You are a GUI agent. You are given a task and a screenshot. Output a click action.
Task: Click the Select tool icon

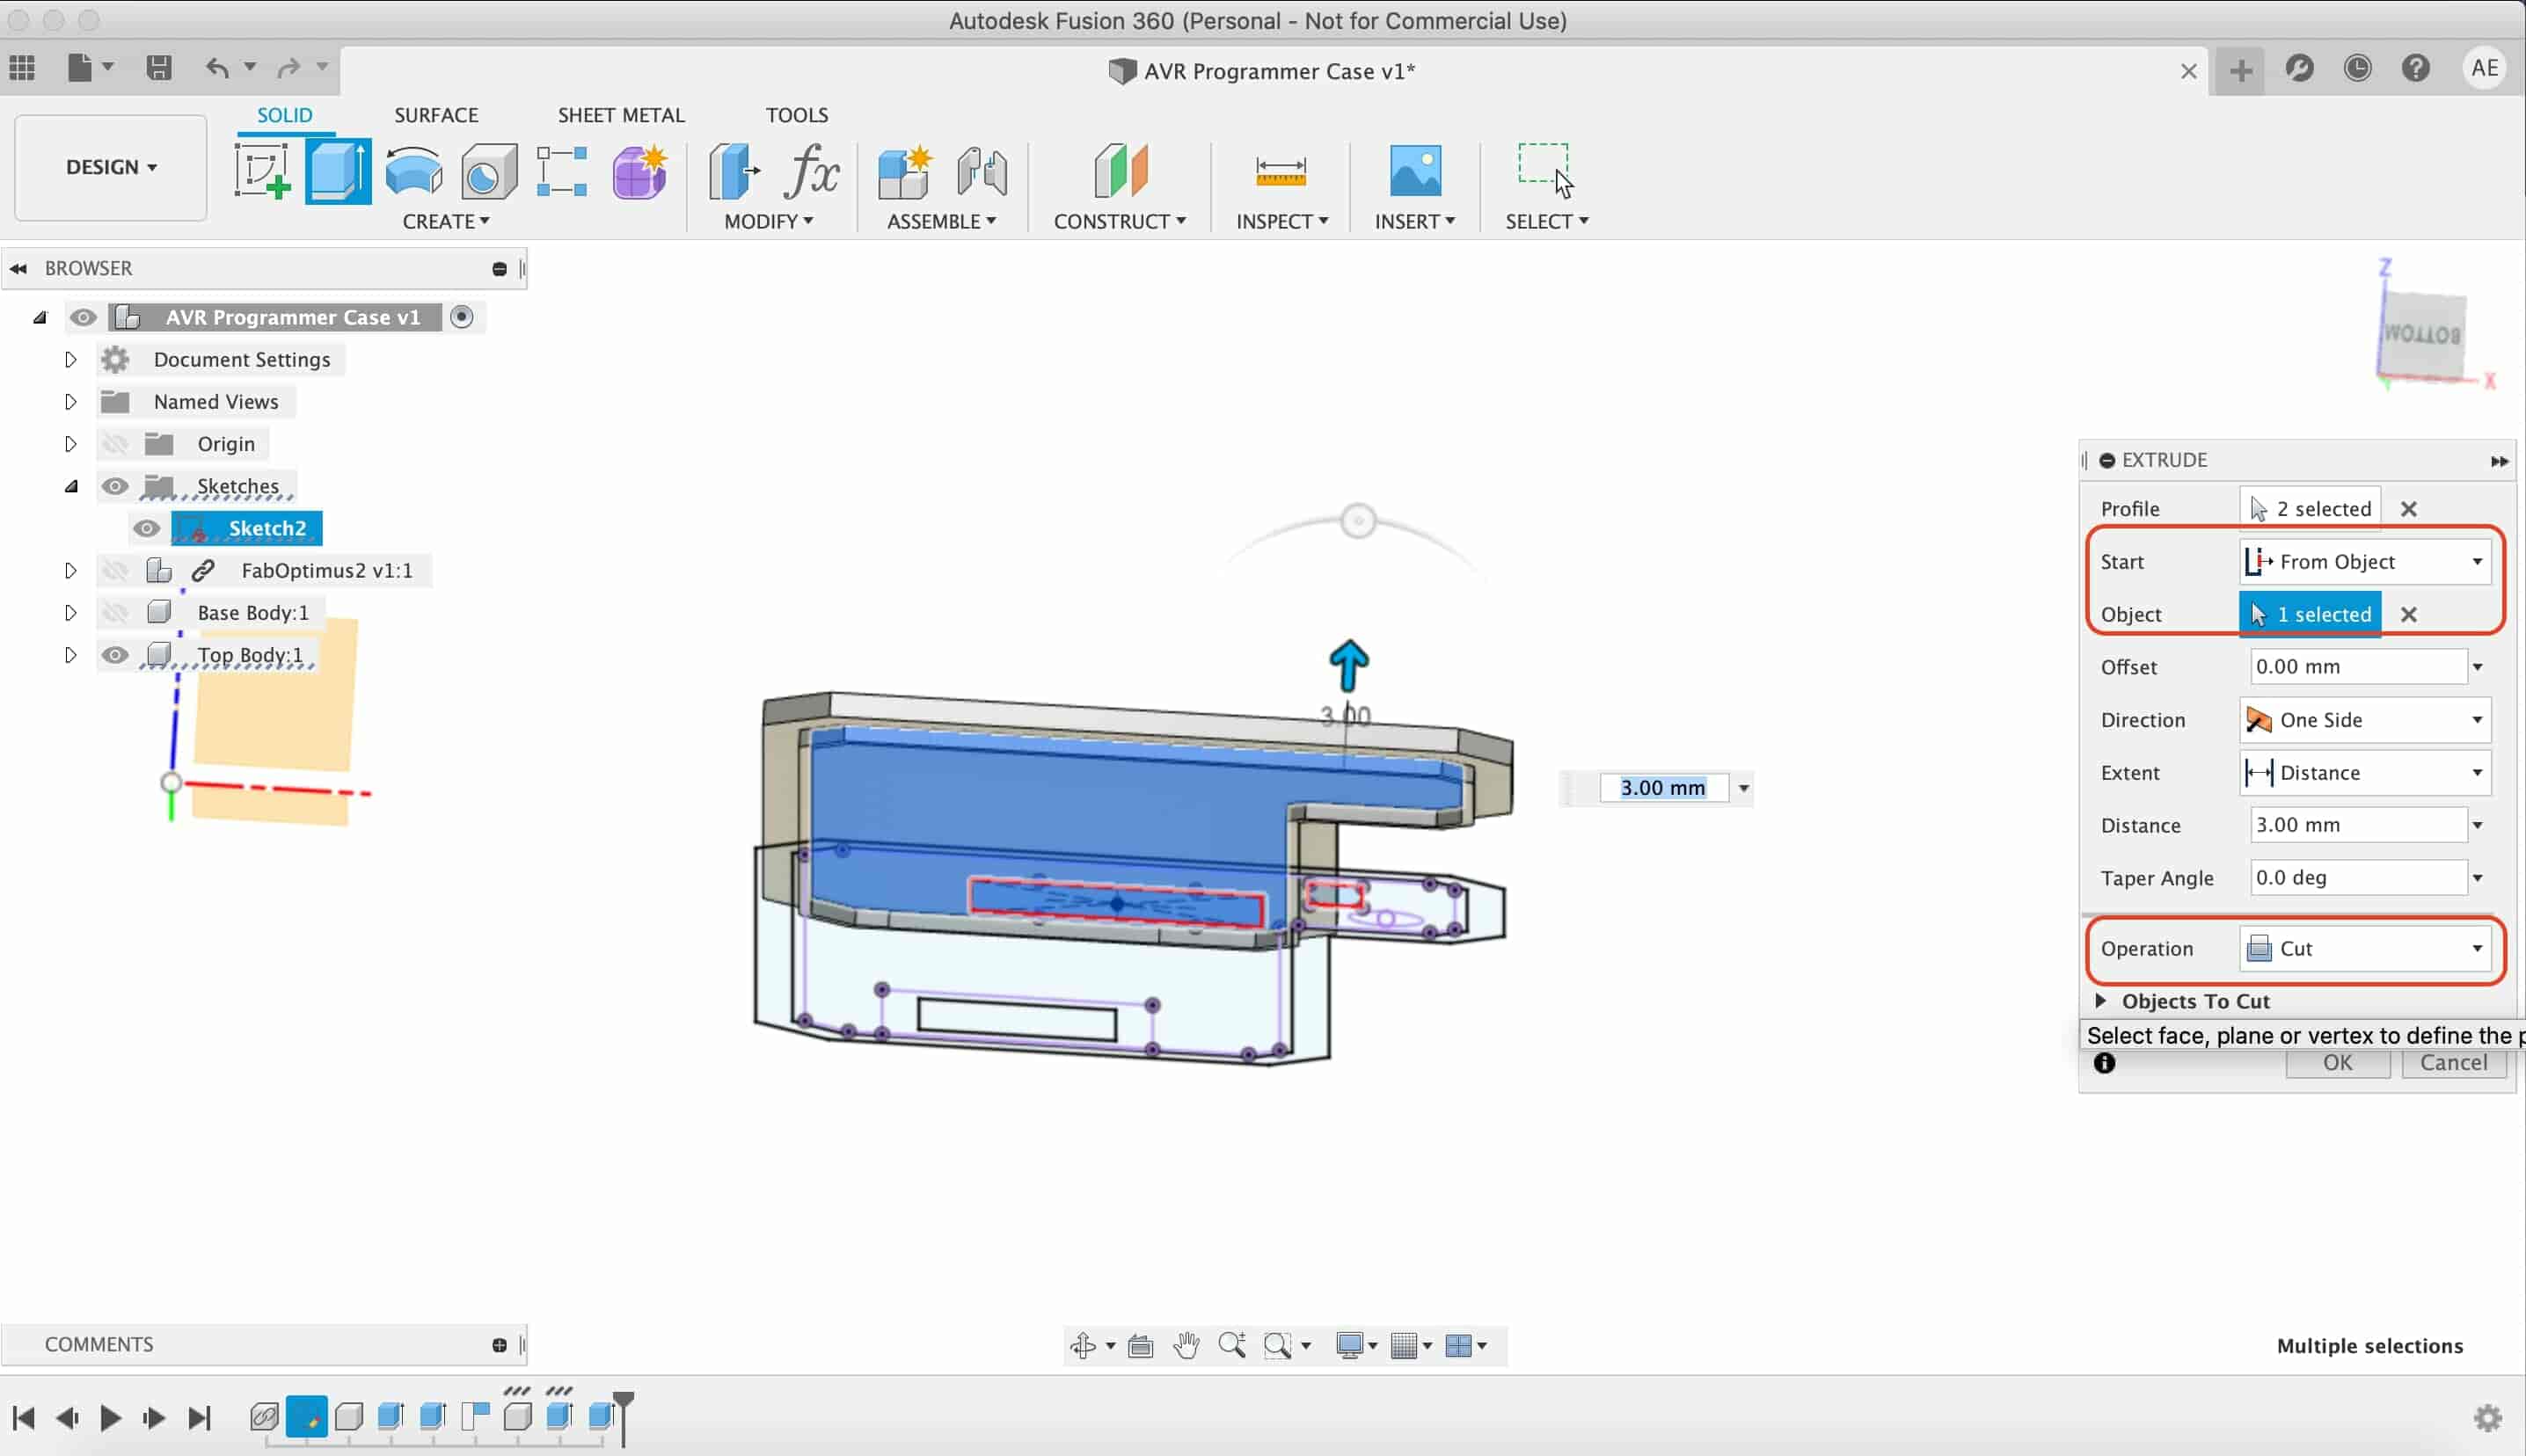point(1545,171)
